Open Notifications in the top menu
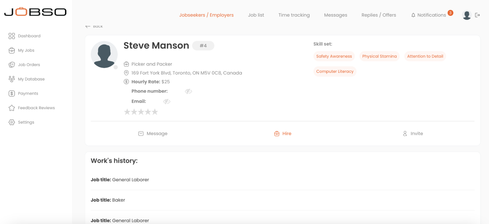 pyautogui.click(x=432, y=15)
